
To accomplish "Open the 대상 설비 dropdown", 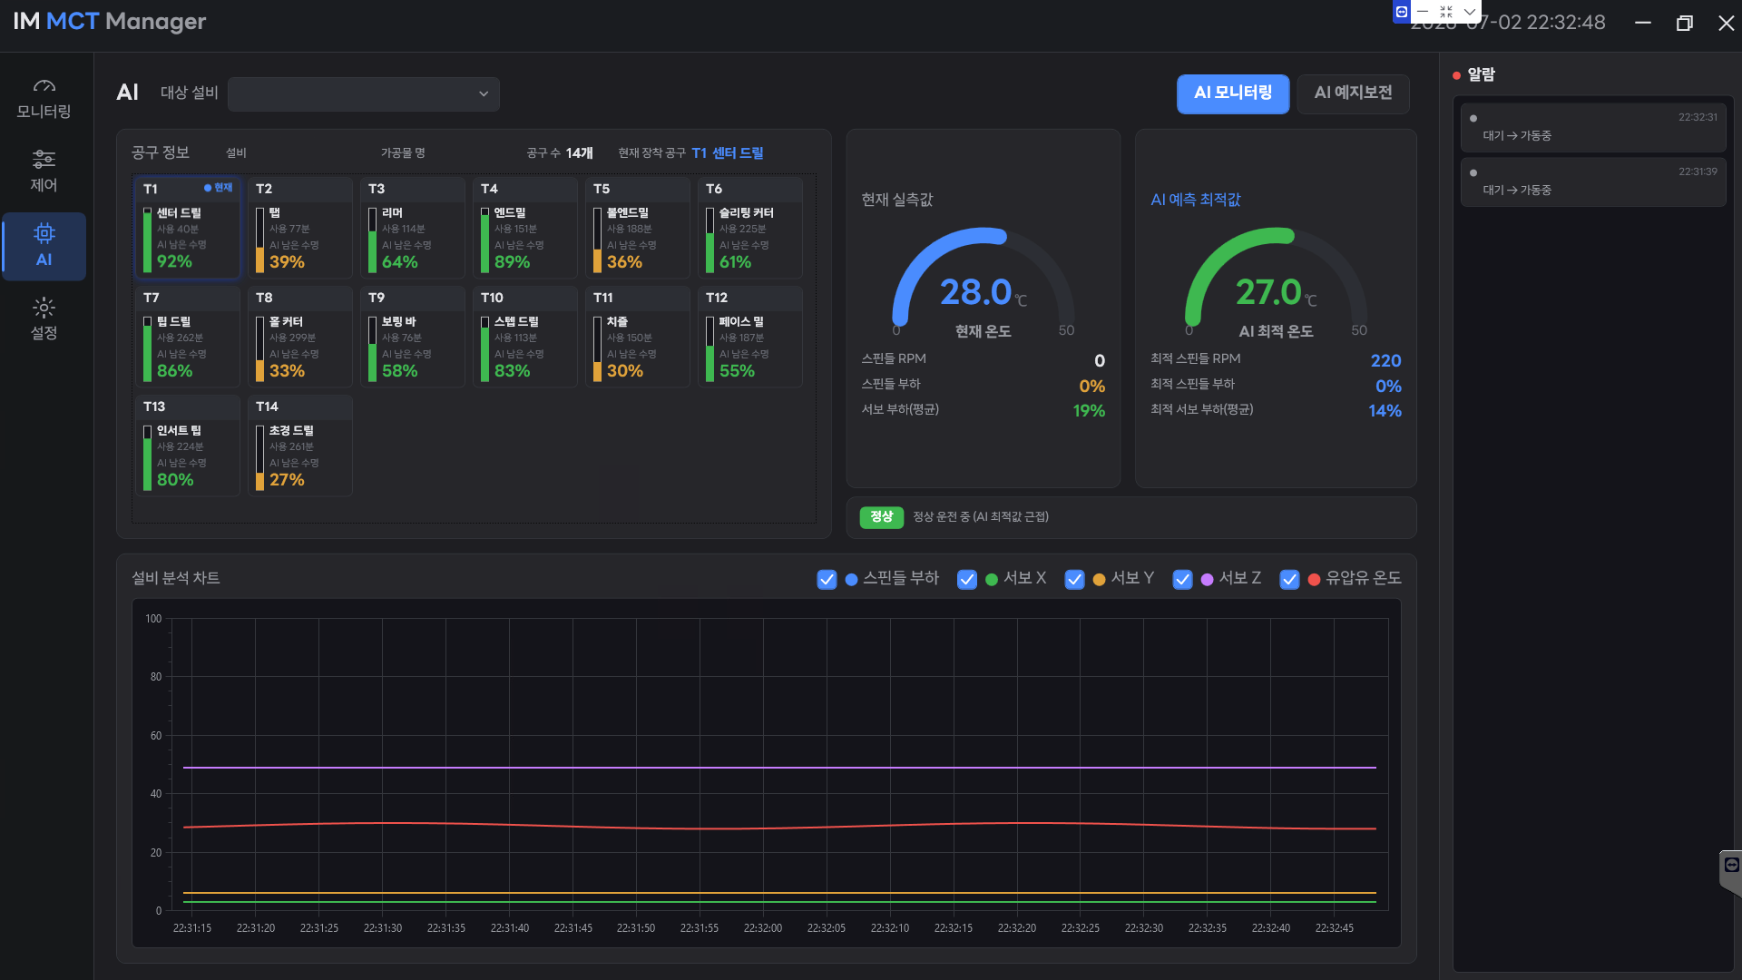I will click(364, 93).
